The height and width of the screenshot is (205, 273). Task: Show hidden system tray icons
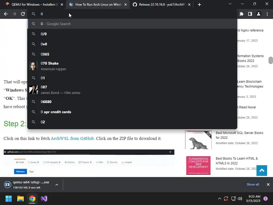[220, 199]
